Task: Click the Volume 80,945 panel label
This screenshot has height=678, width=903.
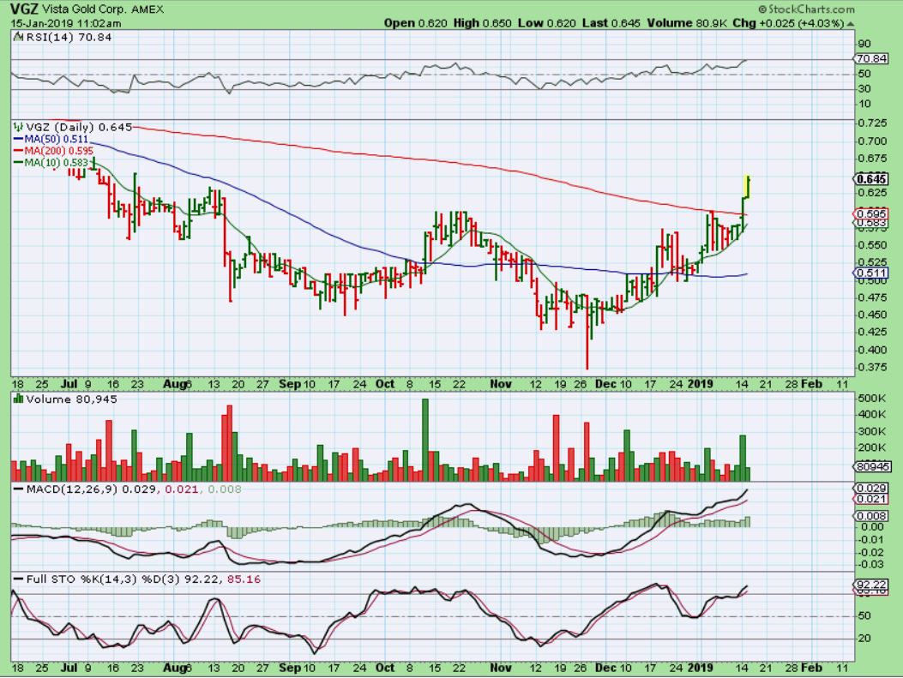Action: (71, 399)
